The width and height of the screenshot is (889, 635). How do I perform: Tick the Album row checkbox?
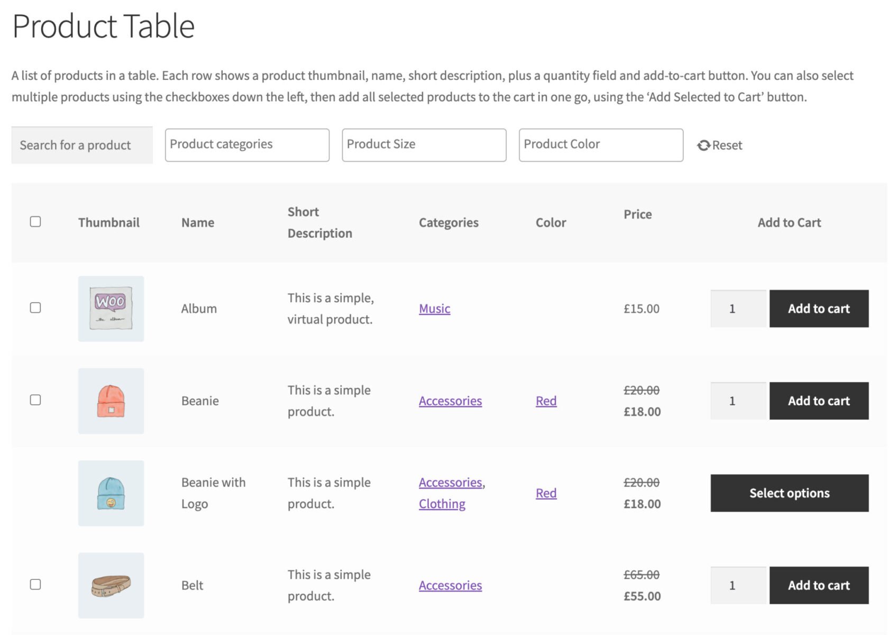tap(35, 309)
